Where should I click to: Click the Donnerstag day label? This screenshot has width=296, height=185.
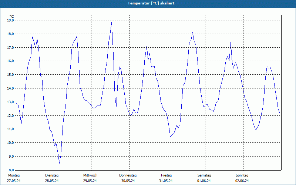[x=128, y=175]
